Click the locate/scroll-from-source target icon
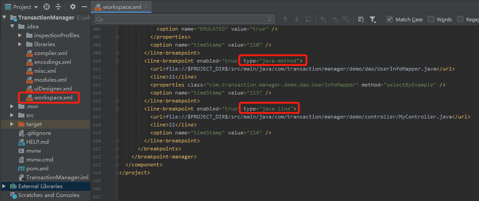The image size is (479, 201). click(x=46, y=7)
